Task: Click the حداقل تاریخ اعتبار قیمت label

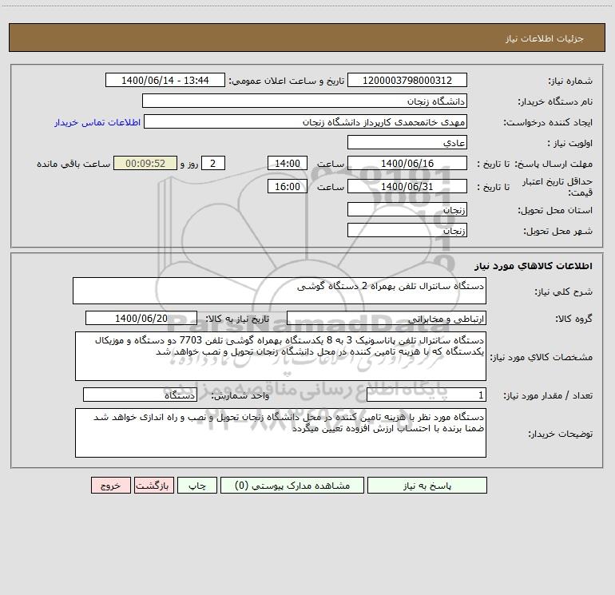Action: [557, 187]
